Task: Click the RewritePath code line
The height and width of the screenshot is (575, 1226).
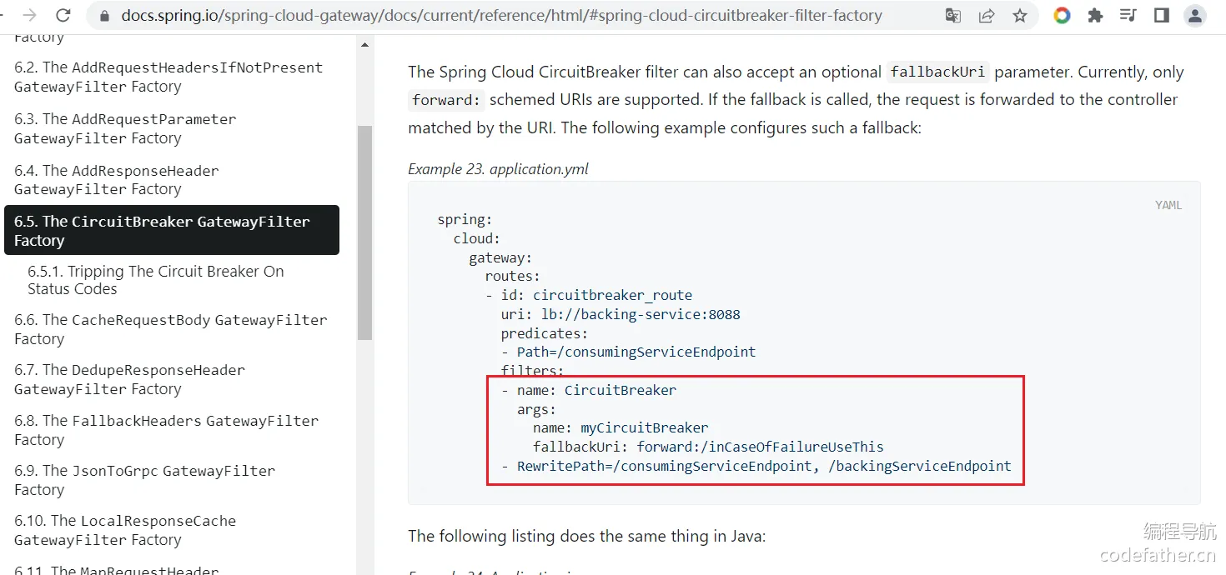Action: pyautogui.click(x=756, y=466)
